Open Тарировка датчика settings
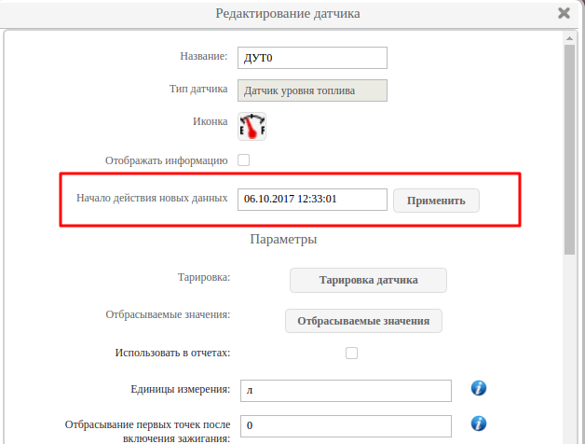585x444 pixels. [368, 280]
